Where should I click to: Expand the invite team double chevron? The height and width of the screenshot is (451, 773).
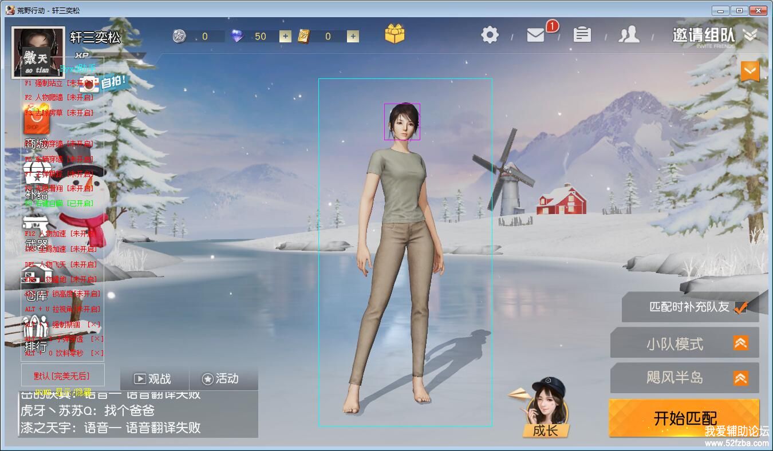(750, 35)
